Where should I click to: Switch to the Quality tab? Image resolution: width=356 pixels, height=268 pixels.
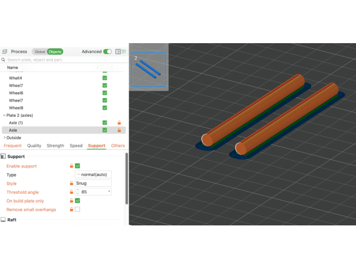34,146
